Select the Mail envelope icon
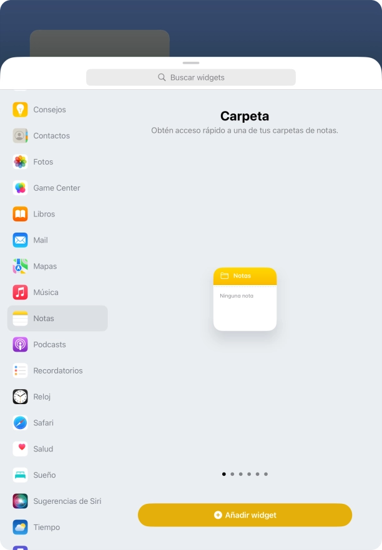The image size is (382, 550). tap(20, 240)
